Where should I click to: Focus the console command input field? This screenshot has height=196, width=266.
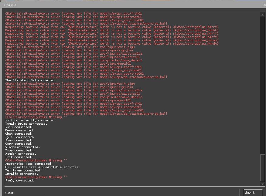pos(122,193)
